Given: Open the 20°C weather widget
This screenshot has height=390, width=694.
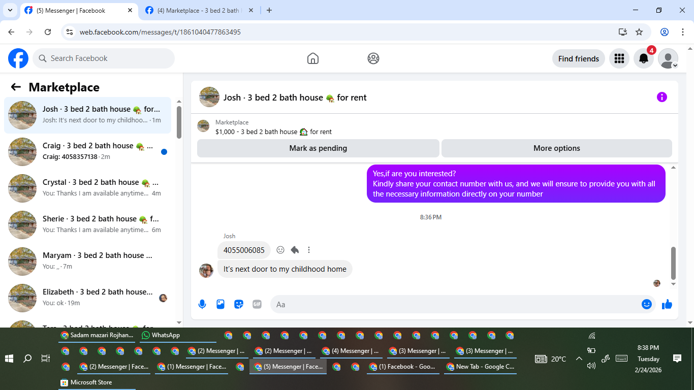Looking at the screenshot, I should click(551, 359).
